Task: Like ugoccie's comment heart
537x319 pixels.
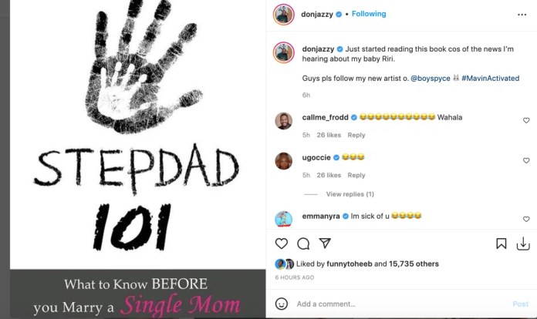Action: coord(526,160)
